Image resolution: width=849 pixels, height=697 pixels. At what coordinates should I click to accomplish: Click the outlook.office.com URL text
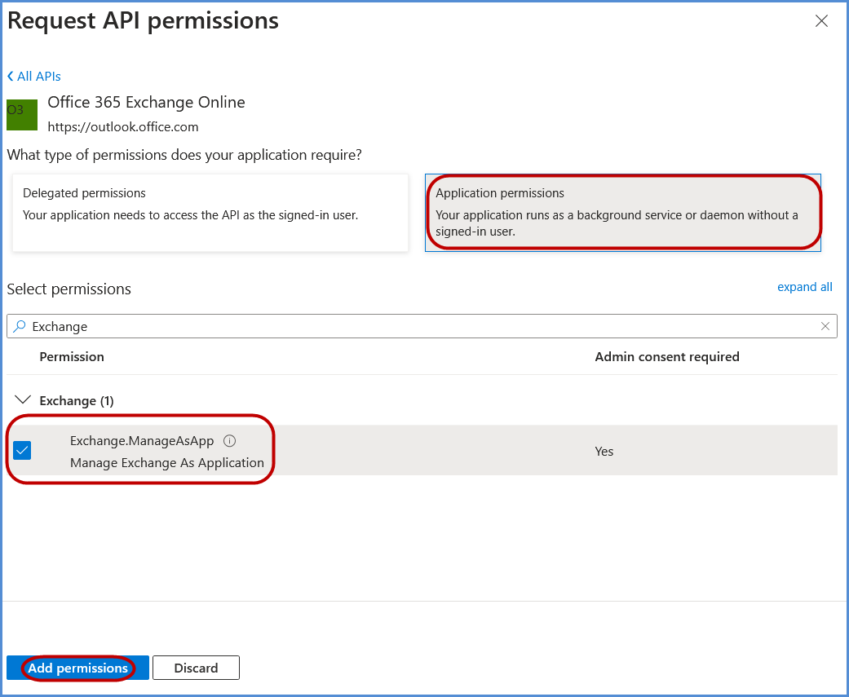click(123, 126)
